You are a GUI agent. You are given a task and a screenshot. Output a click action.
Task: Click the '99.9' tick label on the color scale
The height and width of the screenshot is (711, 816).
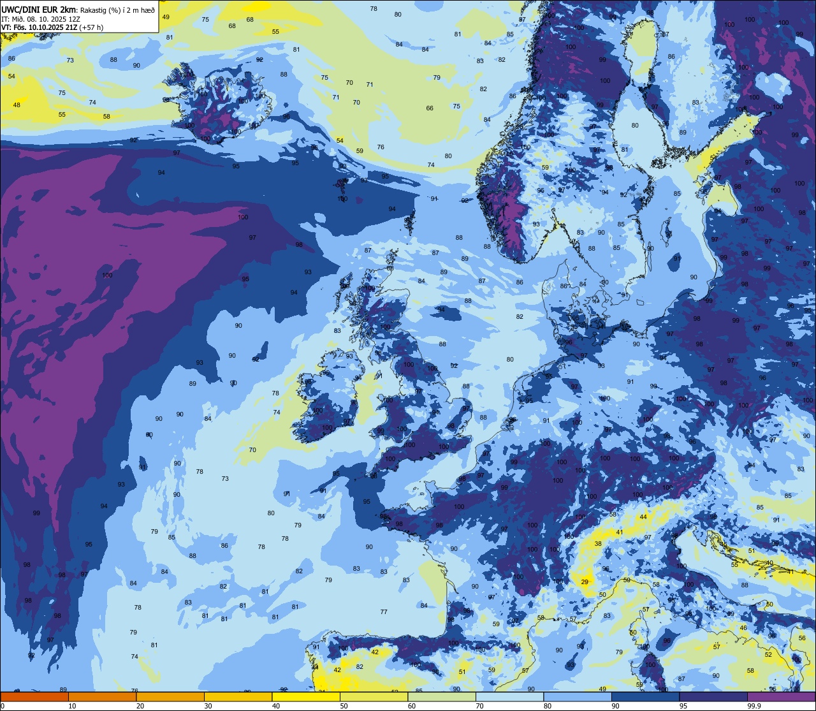coord(754,706)
